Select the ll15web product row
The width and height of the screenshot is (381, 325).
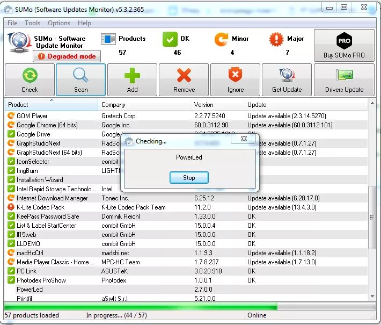coord(186,235)
